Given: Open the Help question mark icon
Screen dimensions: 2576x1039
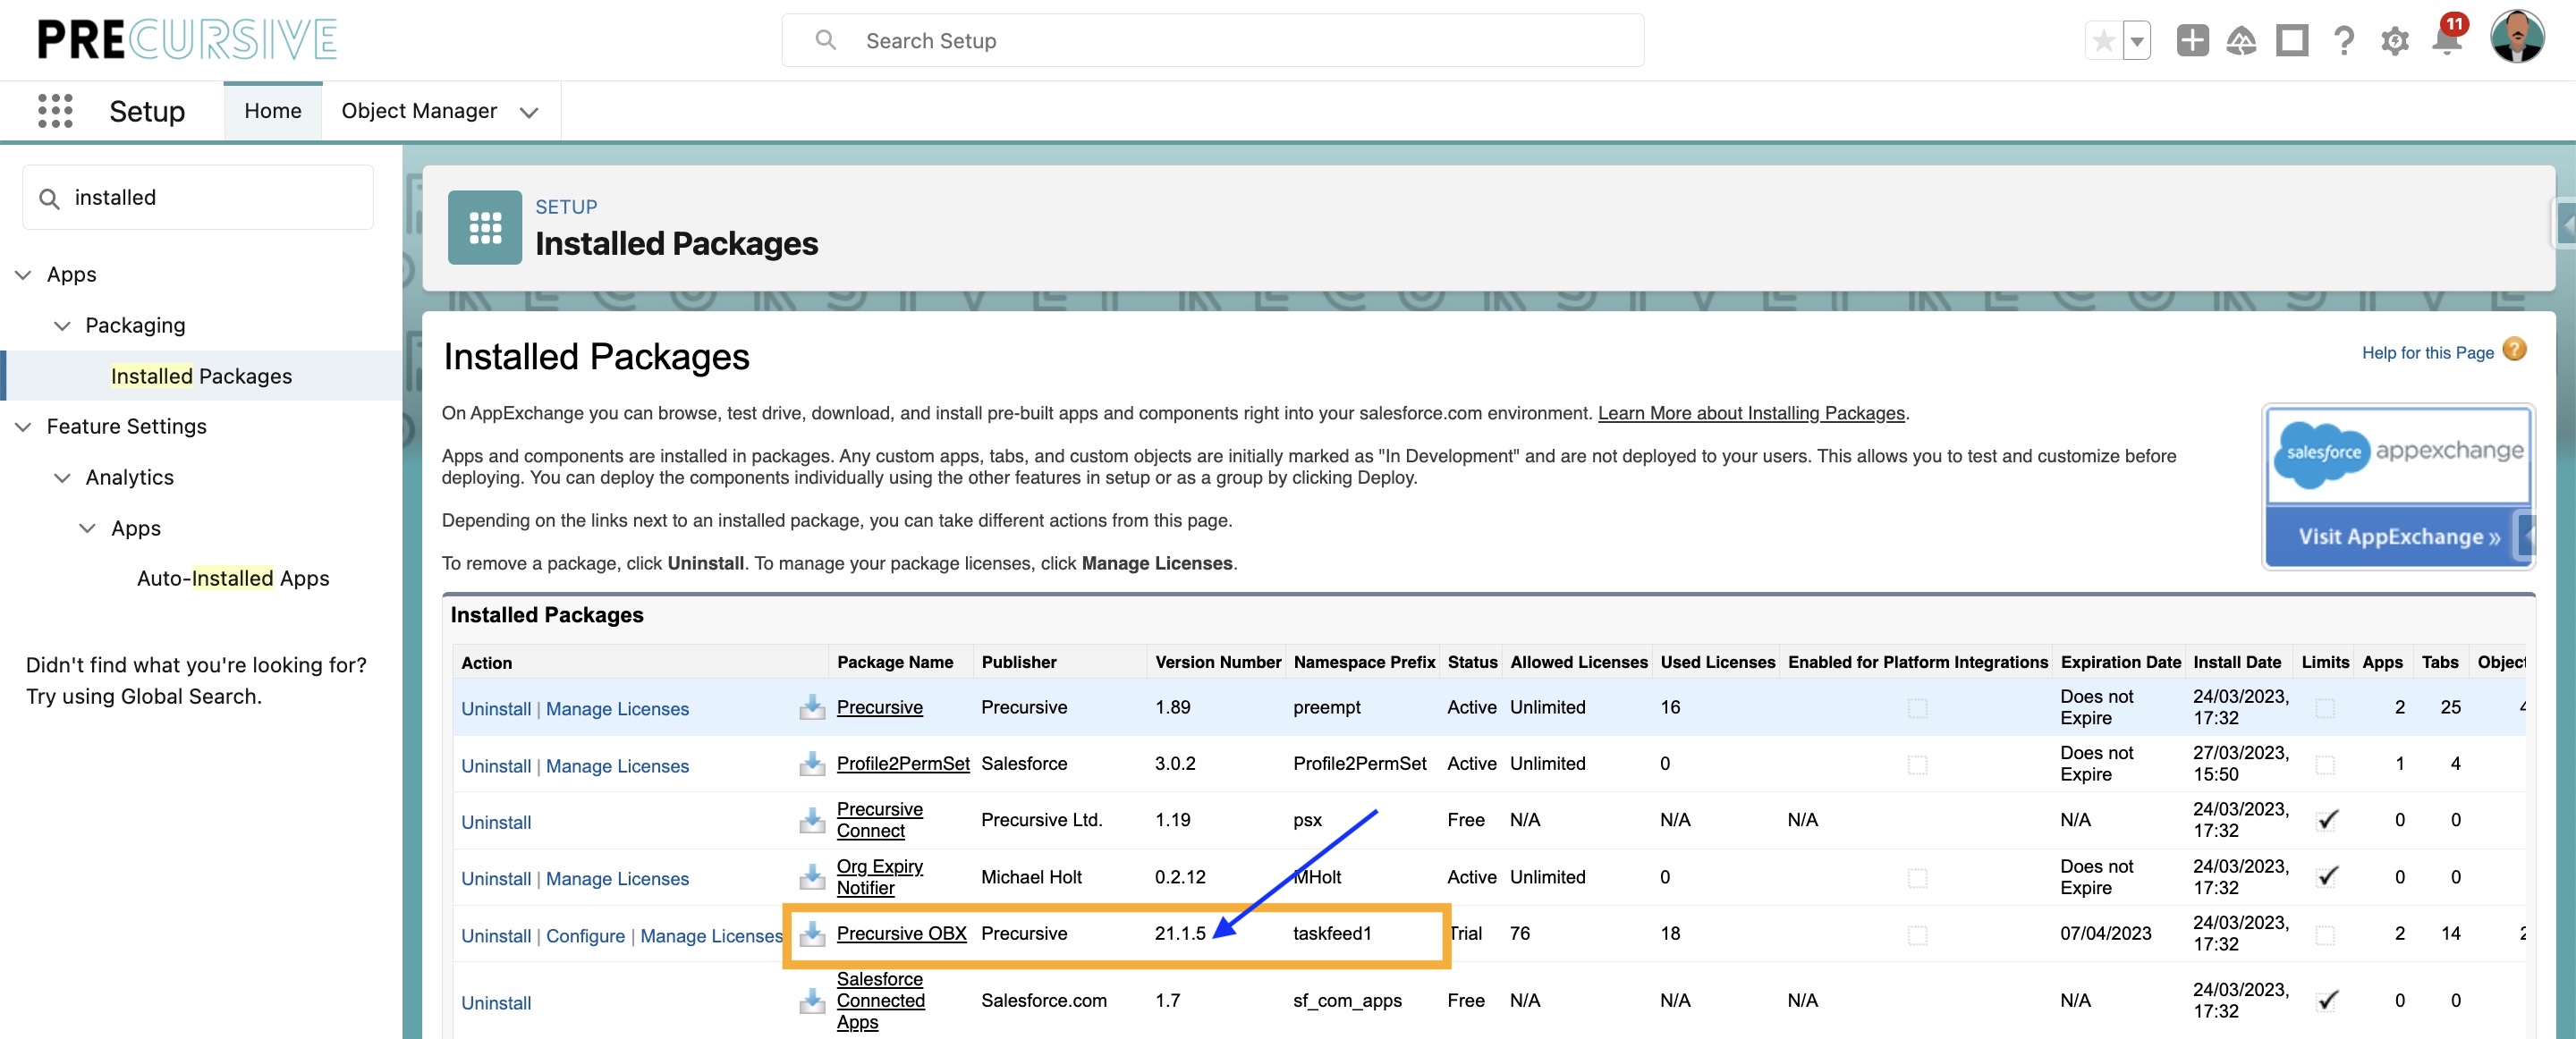Looking at the screenshot, I should point(2344,41).
